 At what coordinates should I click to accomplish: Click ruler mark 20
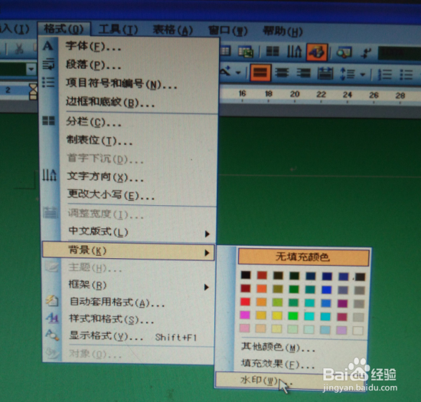click(x=295, y=94)
